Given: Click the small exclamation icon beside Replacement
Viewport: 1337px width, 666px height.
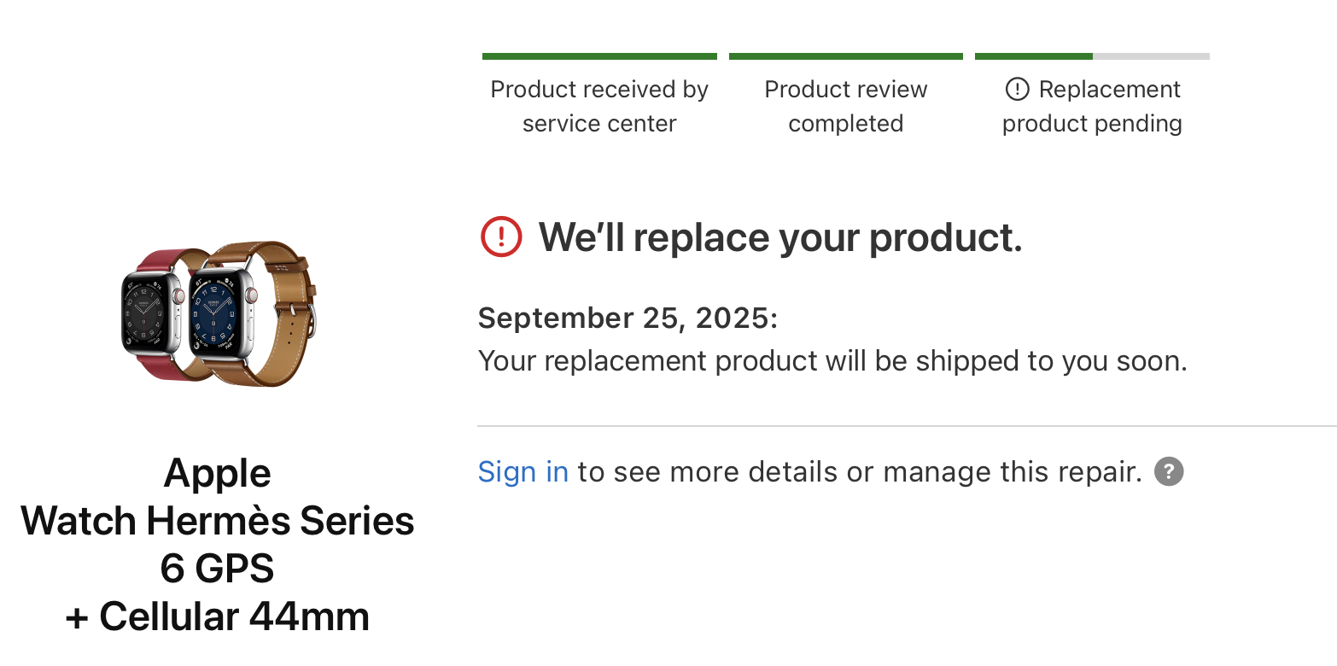Looking at the screenshot, I should [x=1018, y=89].
